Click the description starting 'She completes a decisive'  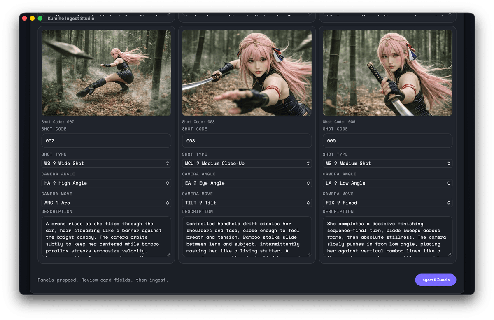pyautogui.click(x=387, y=237)
